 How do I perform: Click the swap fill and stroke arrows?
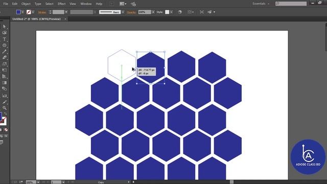pyautogui.click(x=6, y=113)
